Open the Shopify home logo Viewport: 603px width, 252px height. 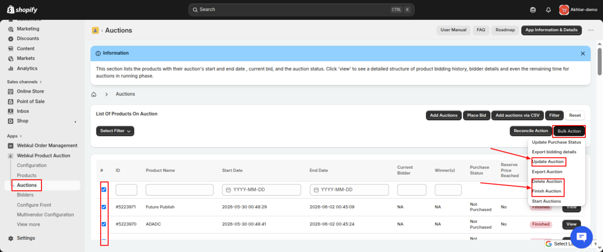tap(22, 10)
